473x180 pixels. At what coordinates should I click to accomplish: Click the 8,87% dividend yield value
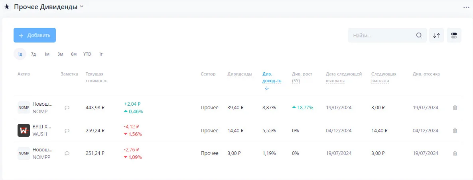coord(269,108)
